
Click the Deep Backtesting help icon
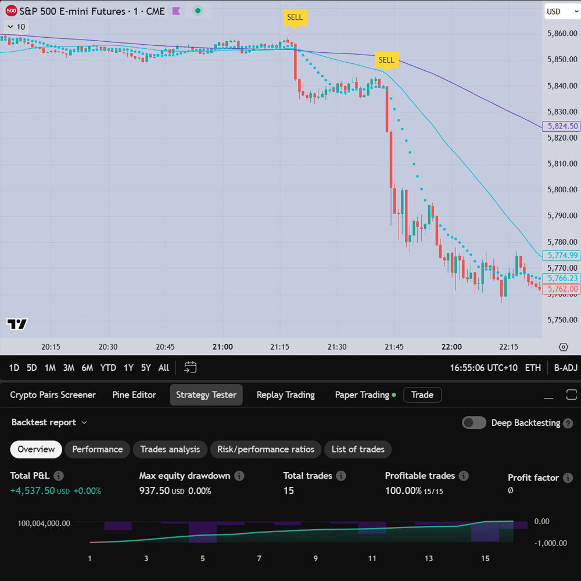568,423
